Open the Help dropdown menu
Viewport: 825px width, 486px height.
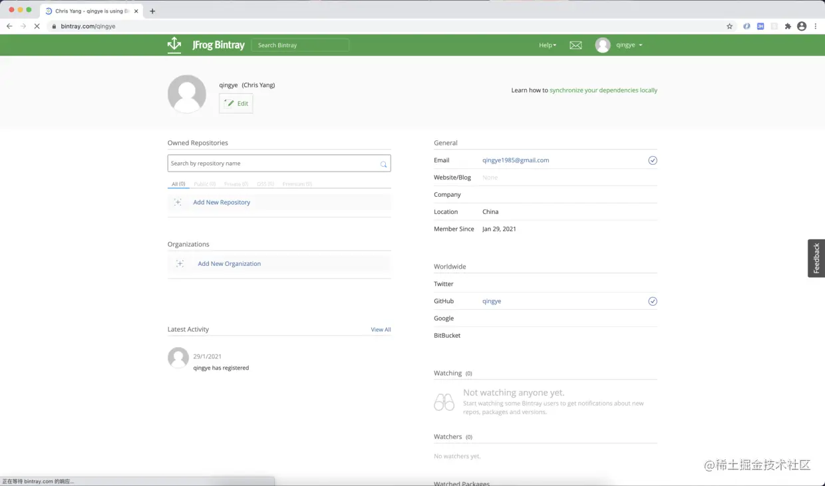click(548, 45)
